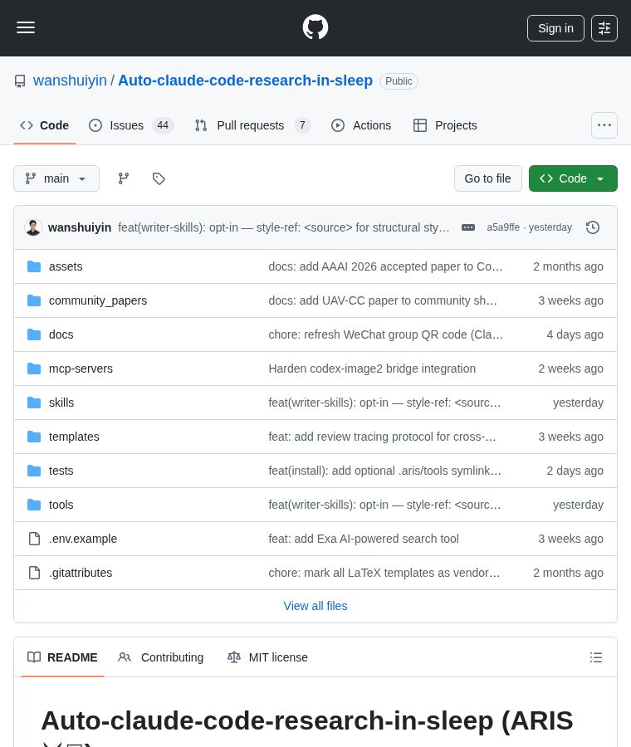Click folder icon beside mcp-servers
Screen dimensions: 631x747
pyautogui.click(x=34, y=369)
